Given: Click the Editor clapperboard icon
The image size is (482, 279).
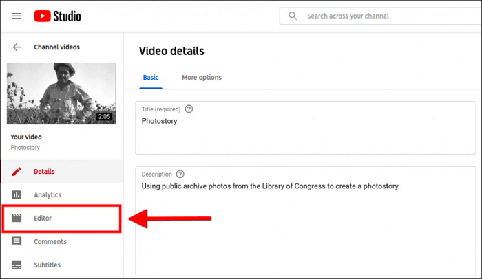Looking at the screenshot, I should (17, 219).
